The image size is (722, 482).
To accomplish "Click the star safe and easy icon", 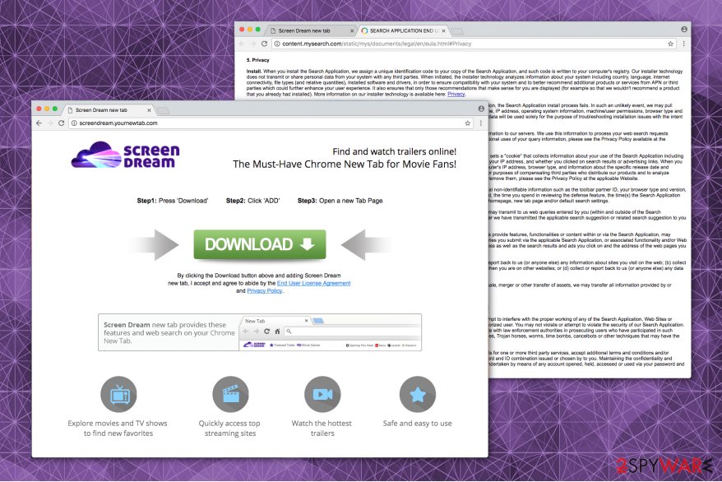I will [x=418, y=394].
